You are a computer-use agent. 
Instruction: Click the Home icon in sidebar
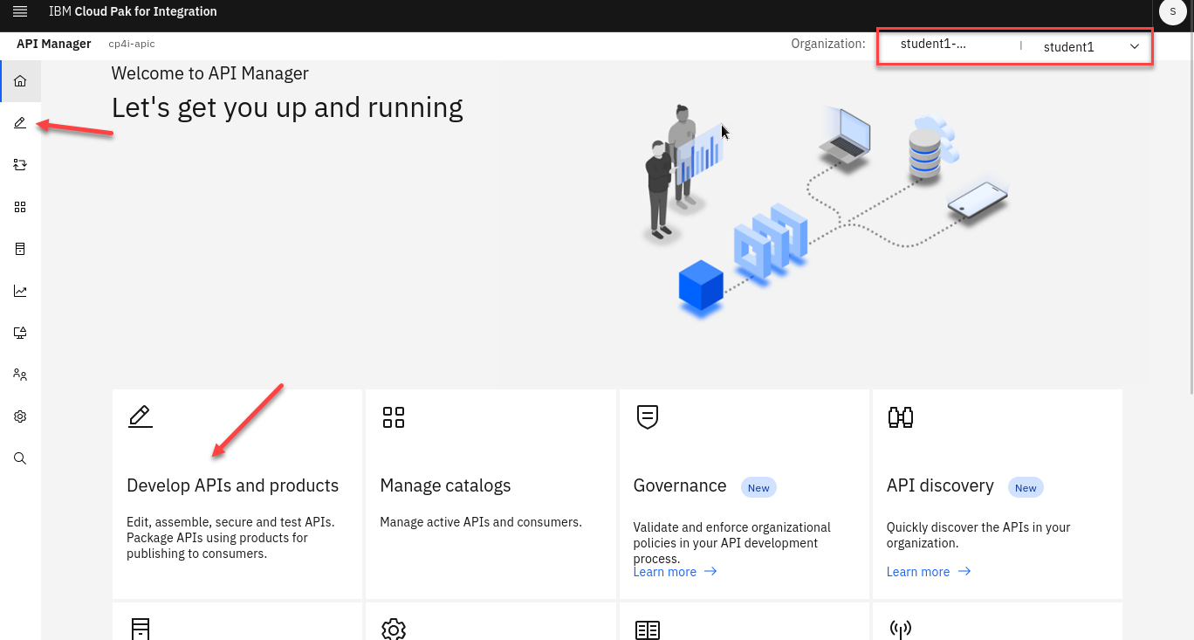click(20, 81)
